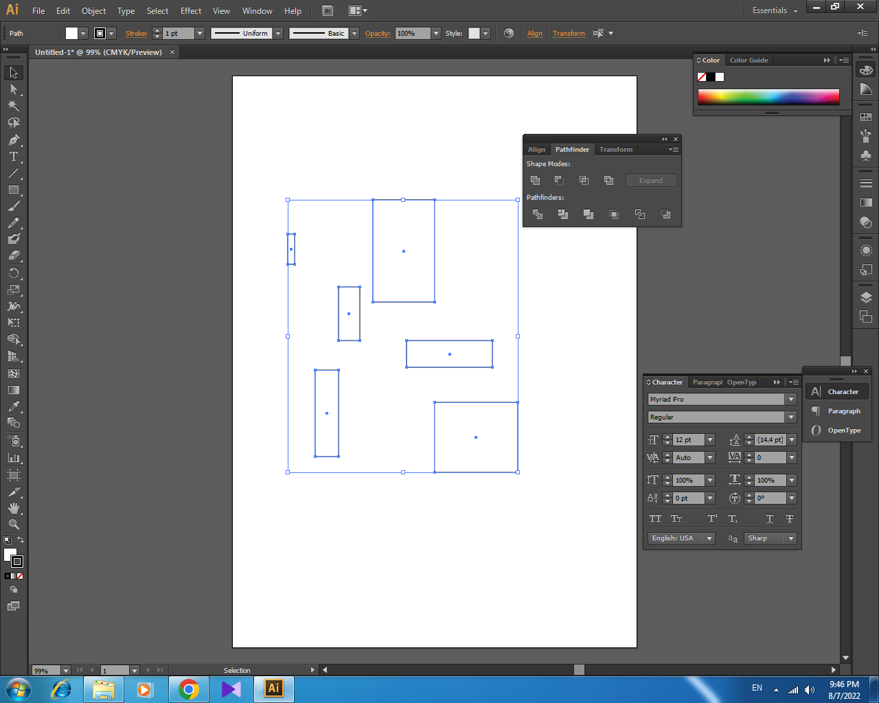
Task: Activate the Rotate tool
Action: 14,273
